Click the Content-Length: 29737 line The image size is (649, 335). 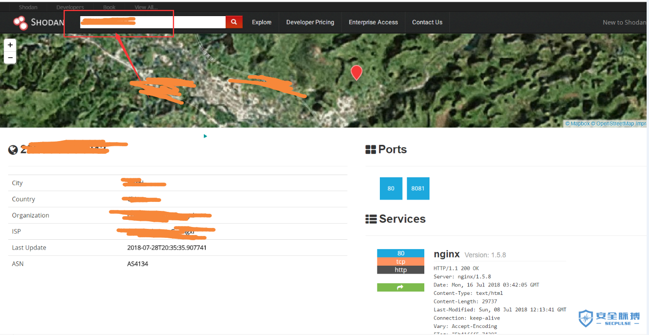click(465, 301)
